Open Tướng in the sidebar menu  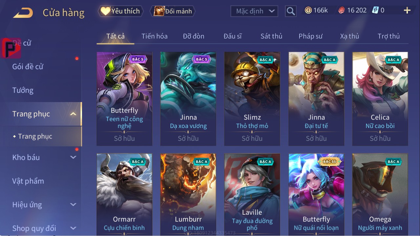(x=23, y=90)
